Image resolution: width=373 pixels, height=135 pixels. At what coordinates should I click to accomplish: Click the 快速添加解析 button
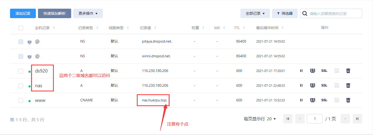(x=55, y=13)
